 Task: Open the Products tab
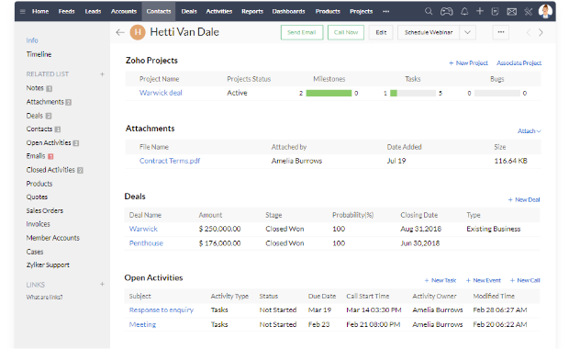point(328,11)
